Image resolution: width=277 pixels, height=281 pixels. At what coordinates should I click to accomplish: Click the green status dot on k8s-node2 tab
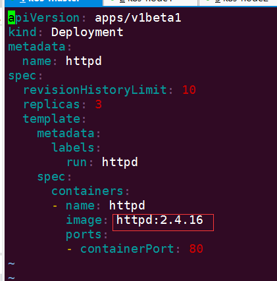(x=207, y=1)
